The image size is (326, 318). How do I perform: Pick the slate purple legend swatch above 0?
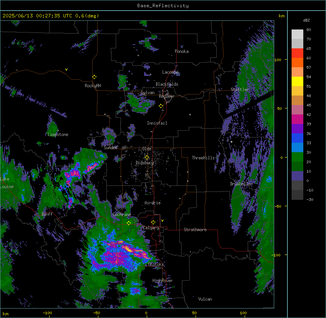pos(297,176)
